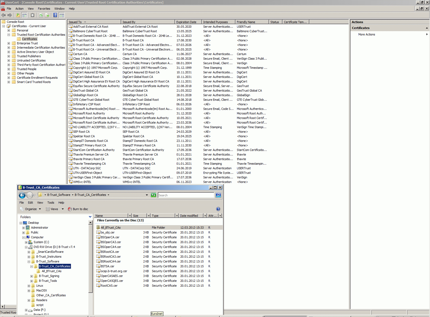Expand the Smart Card Trusted Roots node

[9, 82]
